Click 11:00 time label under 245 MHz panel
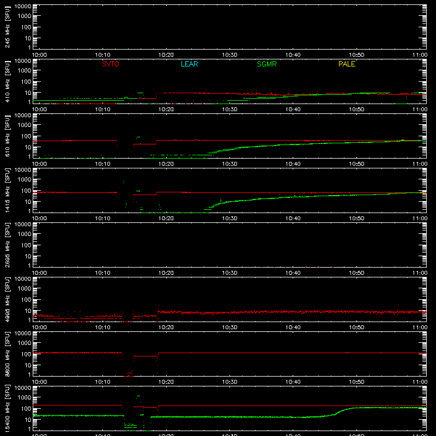 click(420, 55)
